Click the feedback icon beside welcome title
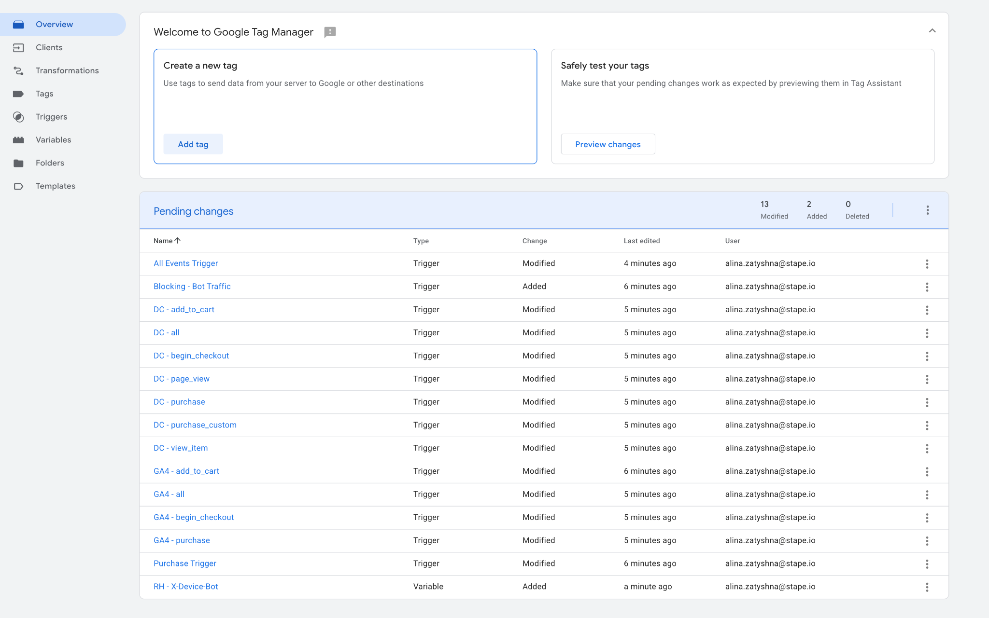This screenshot has width=989, height=618. [330, 32]
